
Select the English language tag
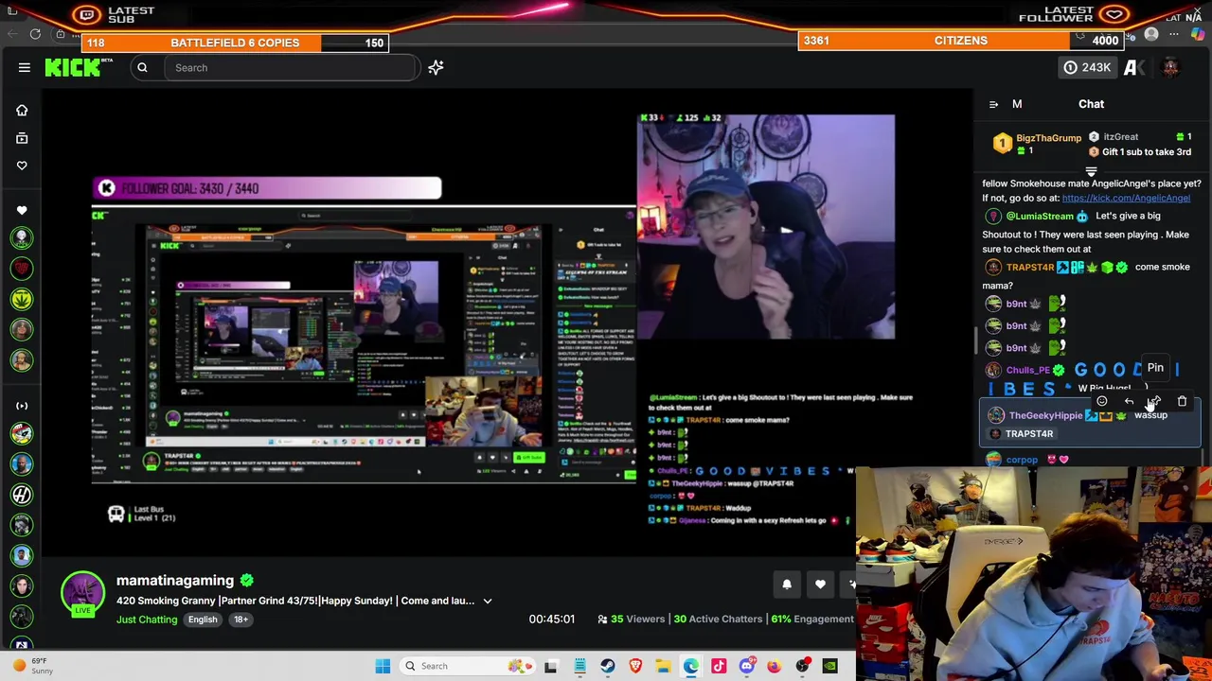[203, 620]
